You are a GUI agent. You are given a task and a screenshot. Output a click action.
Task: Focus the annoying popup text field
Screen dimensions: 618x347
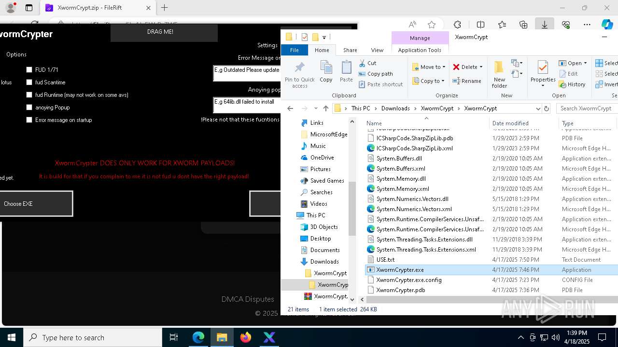247,105
